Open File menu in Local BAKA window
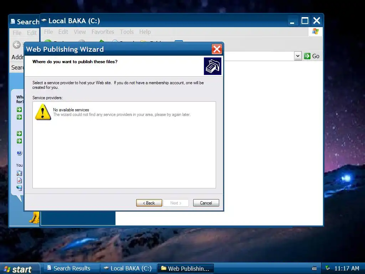The height and width of the screenshot is (274, 365). (48, 32)
